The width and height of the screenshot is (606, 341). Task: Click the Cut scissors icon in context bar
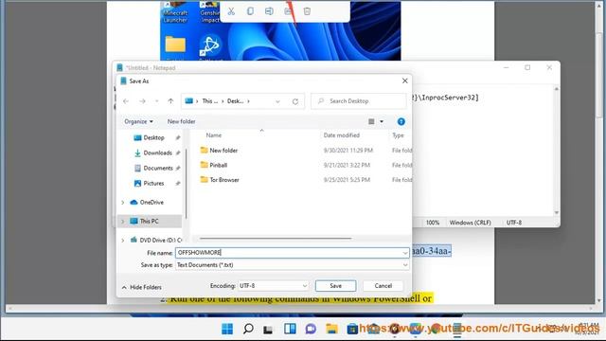pyautogui.click(x=231, y=11)
